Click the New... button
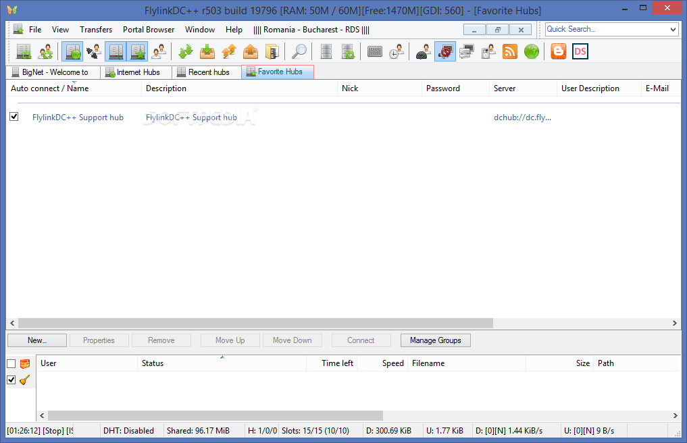The width and height of the screenshot is (687, 443). tap(37, 340)
